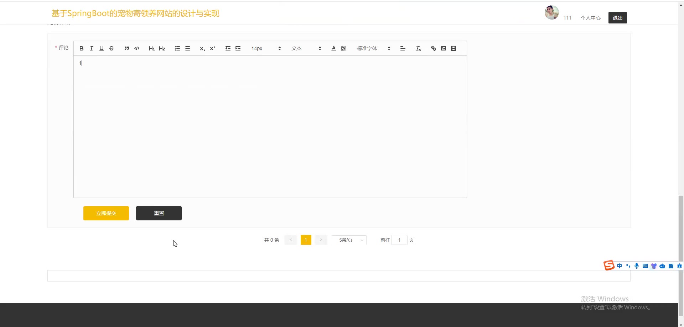Increase the text indent
684x327 pixels.
238,48
